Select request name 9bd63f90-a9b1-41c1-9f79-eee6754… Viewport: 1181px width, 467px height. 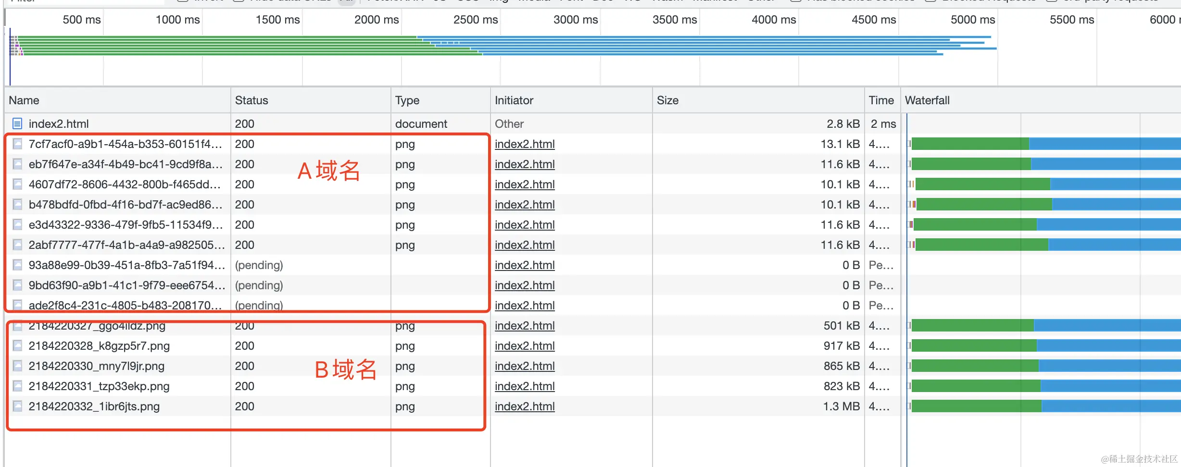(126, 285)
